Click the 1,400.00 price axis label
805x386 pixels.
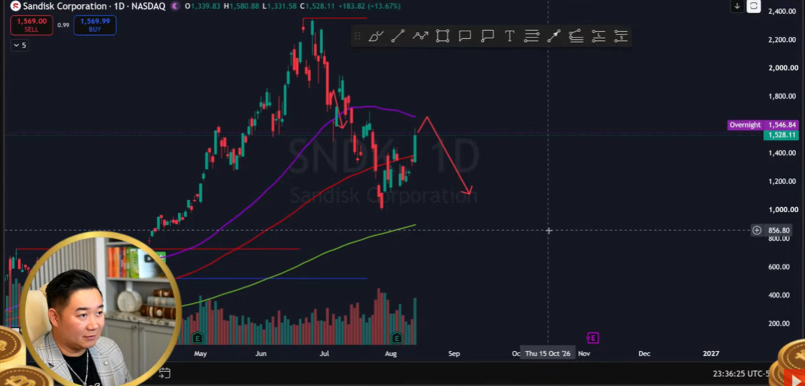tap(783, 153)
